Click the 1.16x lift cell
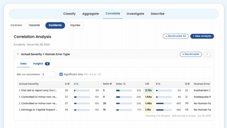The image size is (227, 128). click(148, 110)
